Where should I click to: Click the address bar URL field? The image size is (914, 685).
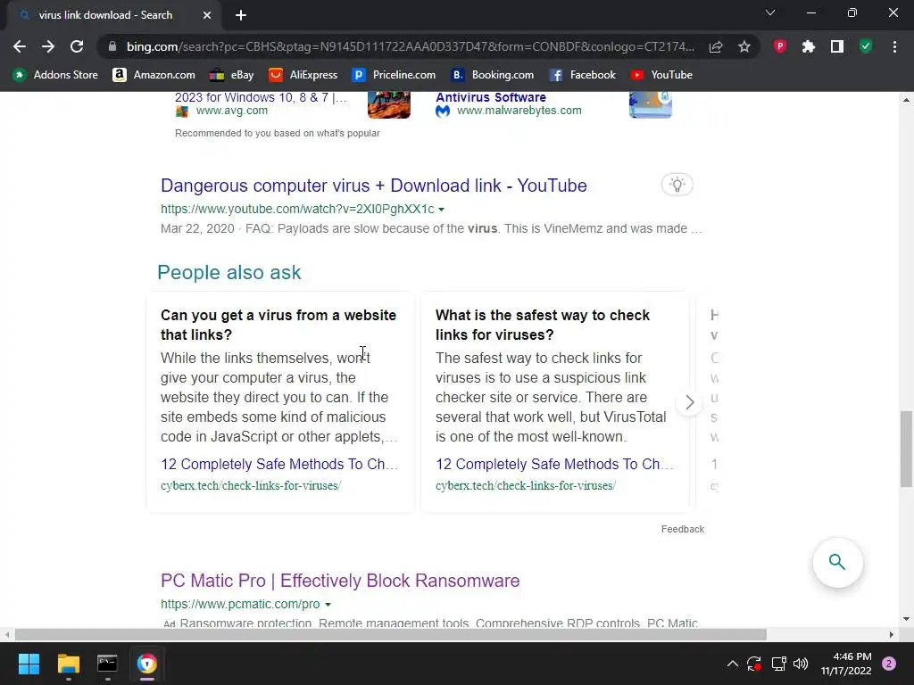coord(411,46)
